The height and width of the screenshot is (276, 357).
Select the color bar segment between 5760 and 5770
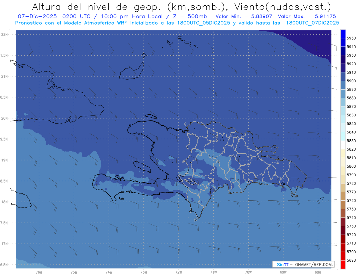tap(343, 196)
